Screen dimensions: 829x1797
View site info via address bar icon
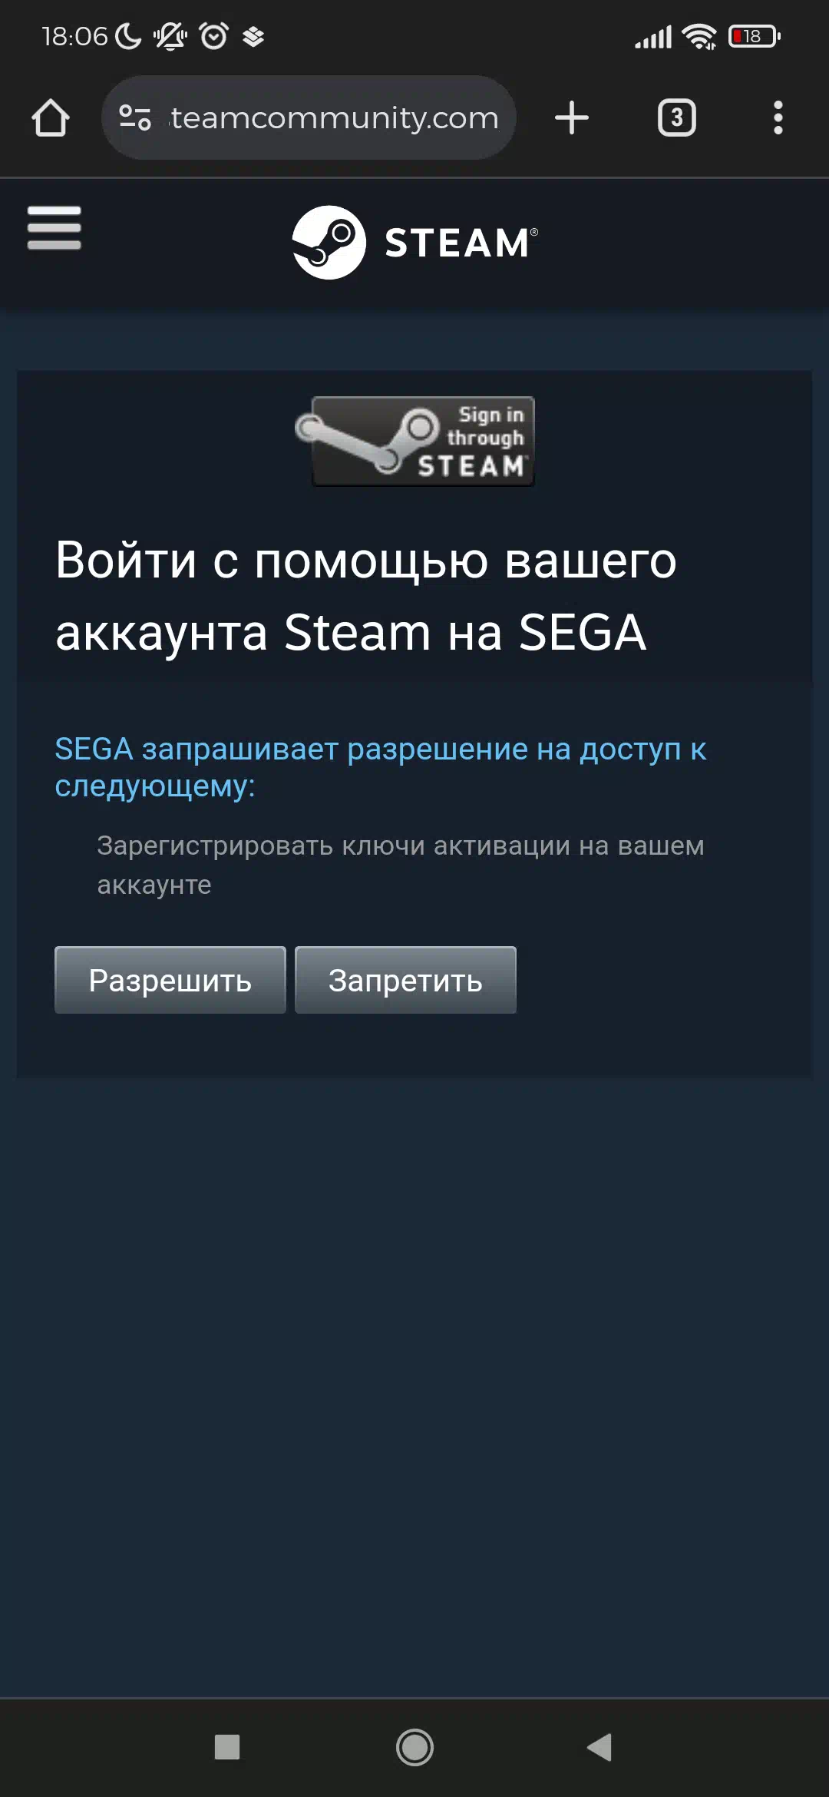click(135, 117)
